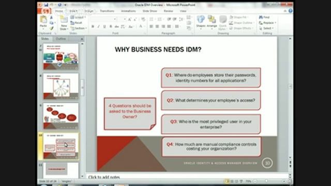Toggle Bold formatting
The width and height of the screenshot is (331, 186).
coord(93,26)
